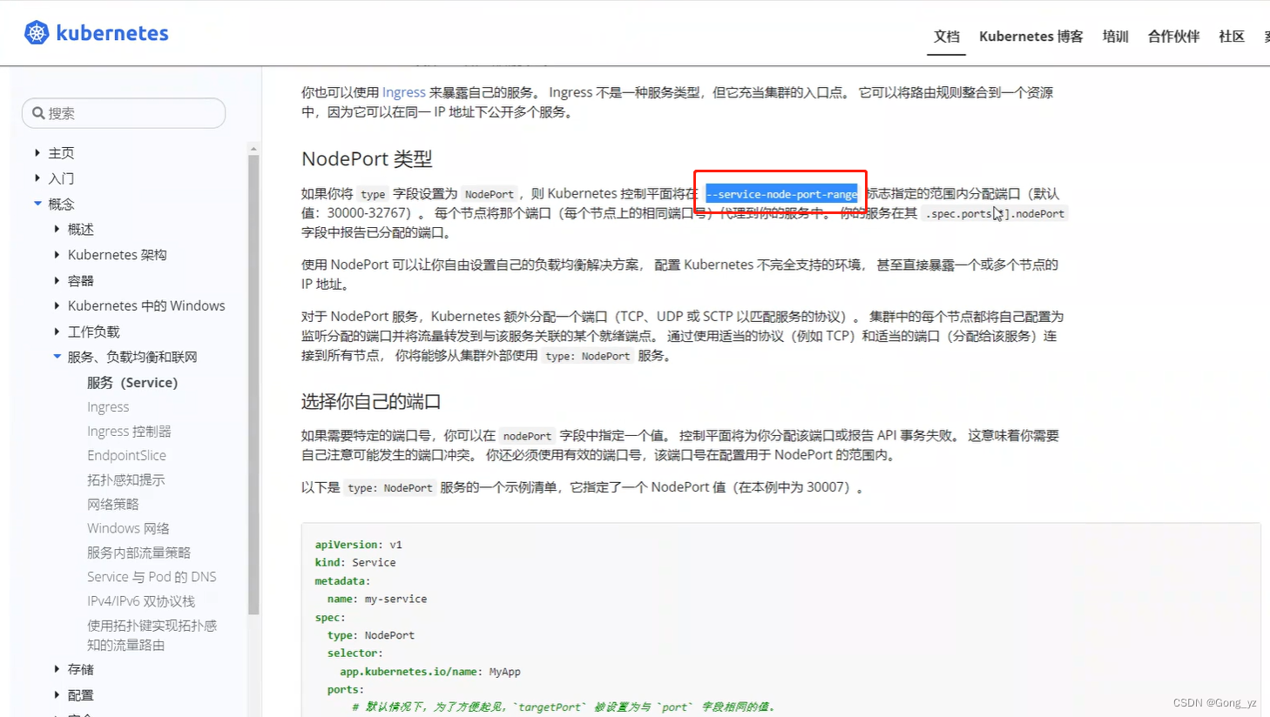The height and width of the screenshot is (717, 1270).
Task: Expand the 主页 tree arrow
Action: (x=37, y=152)
